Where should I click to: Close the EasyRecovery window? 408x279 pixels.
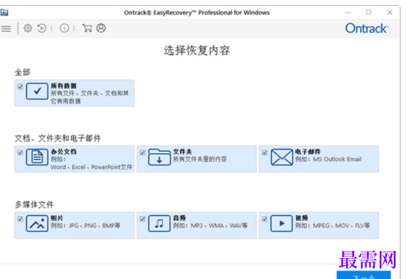coord(389,12)
